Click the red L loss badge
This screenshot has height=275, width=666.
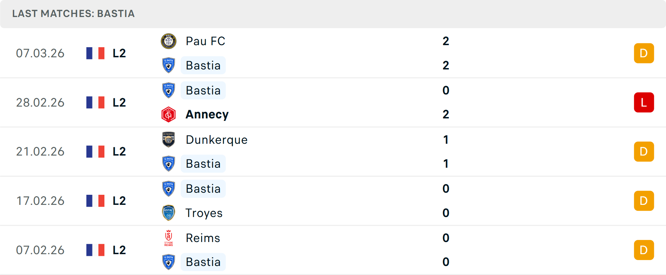pyautogui.click(x=644, y=102)
